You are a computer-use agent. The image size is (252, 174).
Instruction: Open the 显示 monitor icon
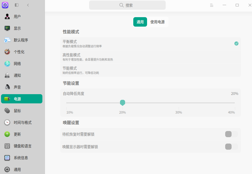7,28
